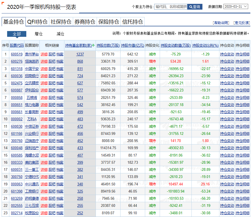Open stock code 002475
The image size is (252, 217).
point(17,83)
